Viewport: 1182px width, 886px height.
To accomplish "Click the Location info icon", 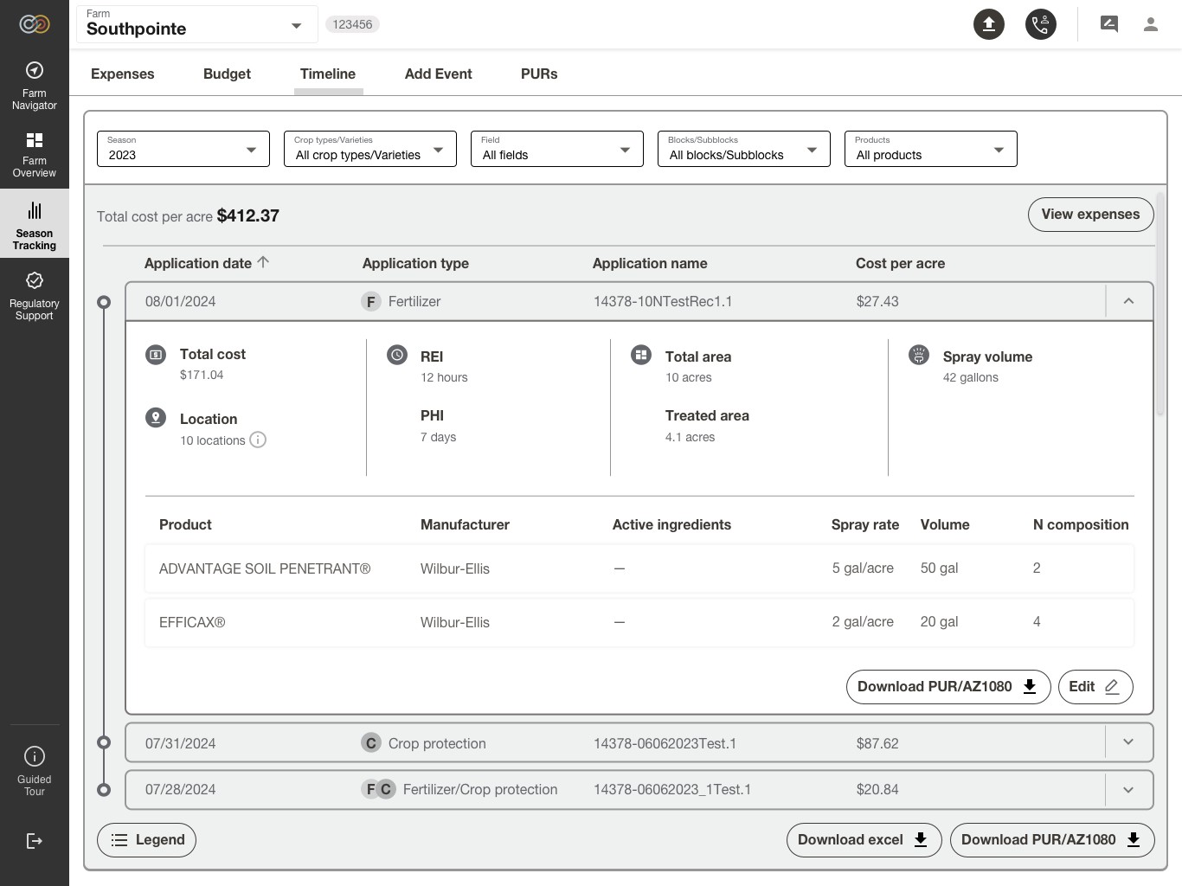I will (x=258, y=440).
